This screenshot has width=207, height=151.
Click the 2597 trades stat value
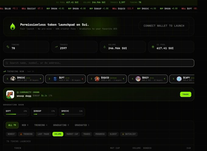point(63,48)
